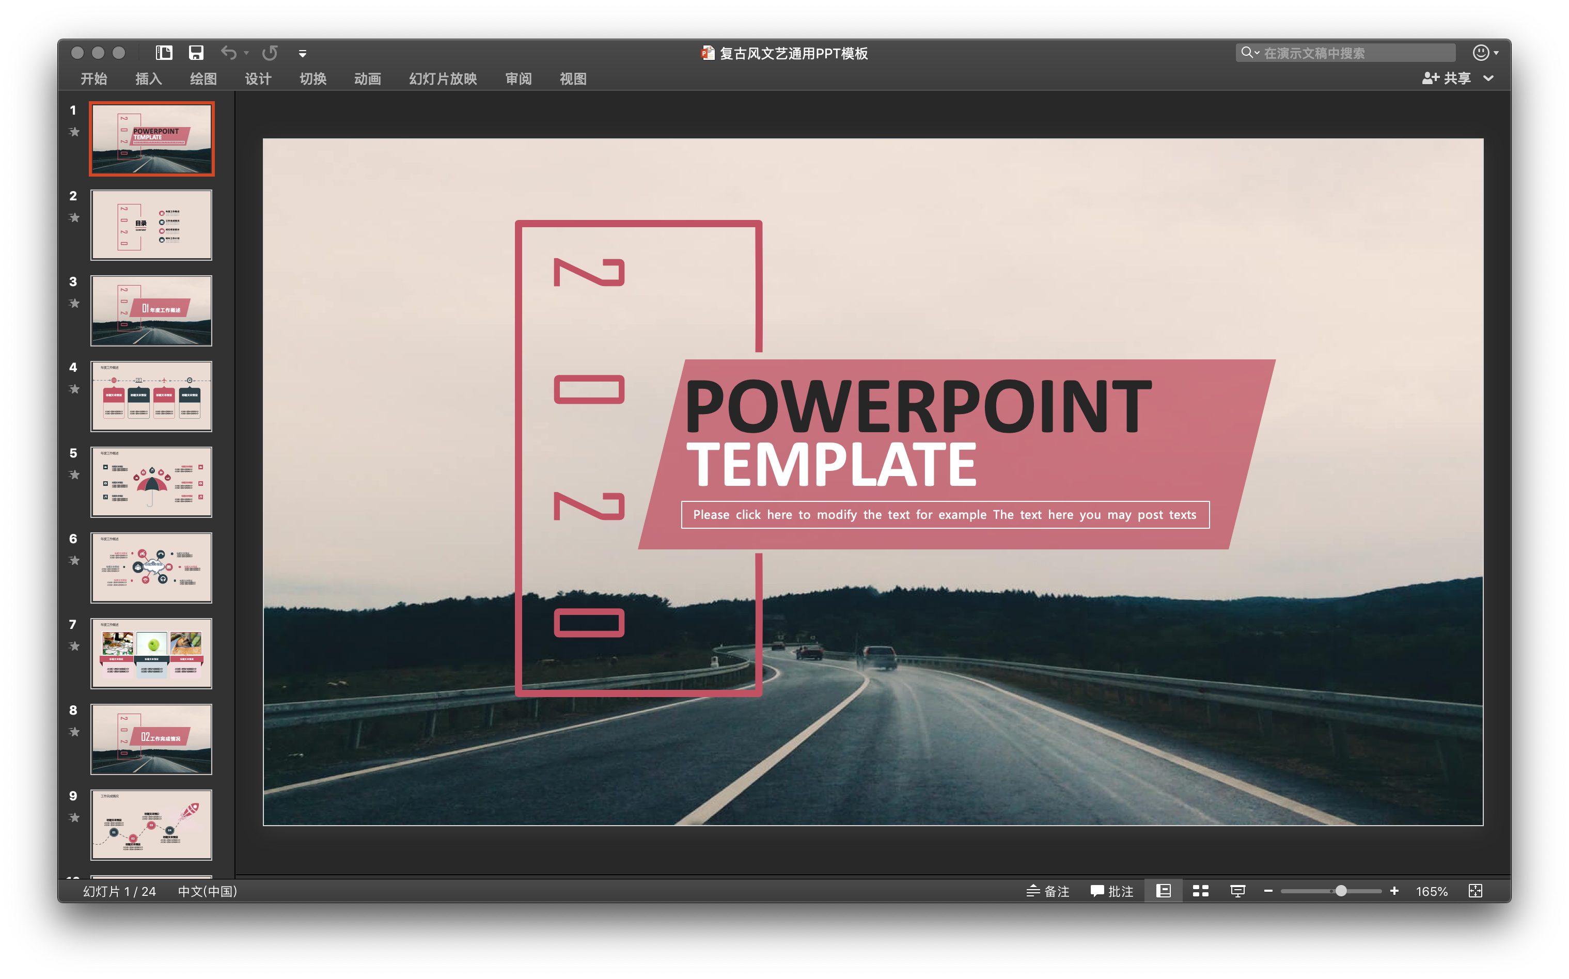Start slide show from status bar icon

pyautogui.click(x=1237, y=892)
